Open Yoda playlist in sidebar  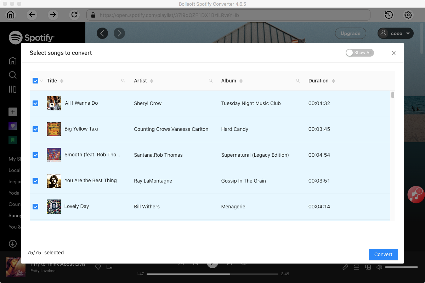coord(15,193)
